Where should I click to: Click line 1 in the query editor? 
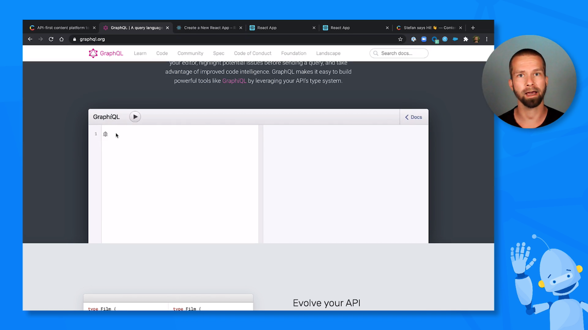tap(180, 134)
